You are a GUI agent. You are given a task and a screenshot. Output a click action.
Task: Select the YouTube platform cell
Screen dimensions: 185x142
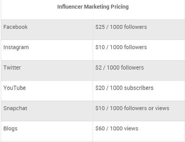pyautogui.click(x=14, y=88)
